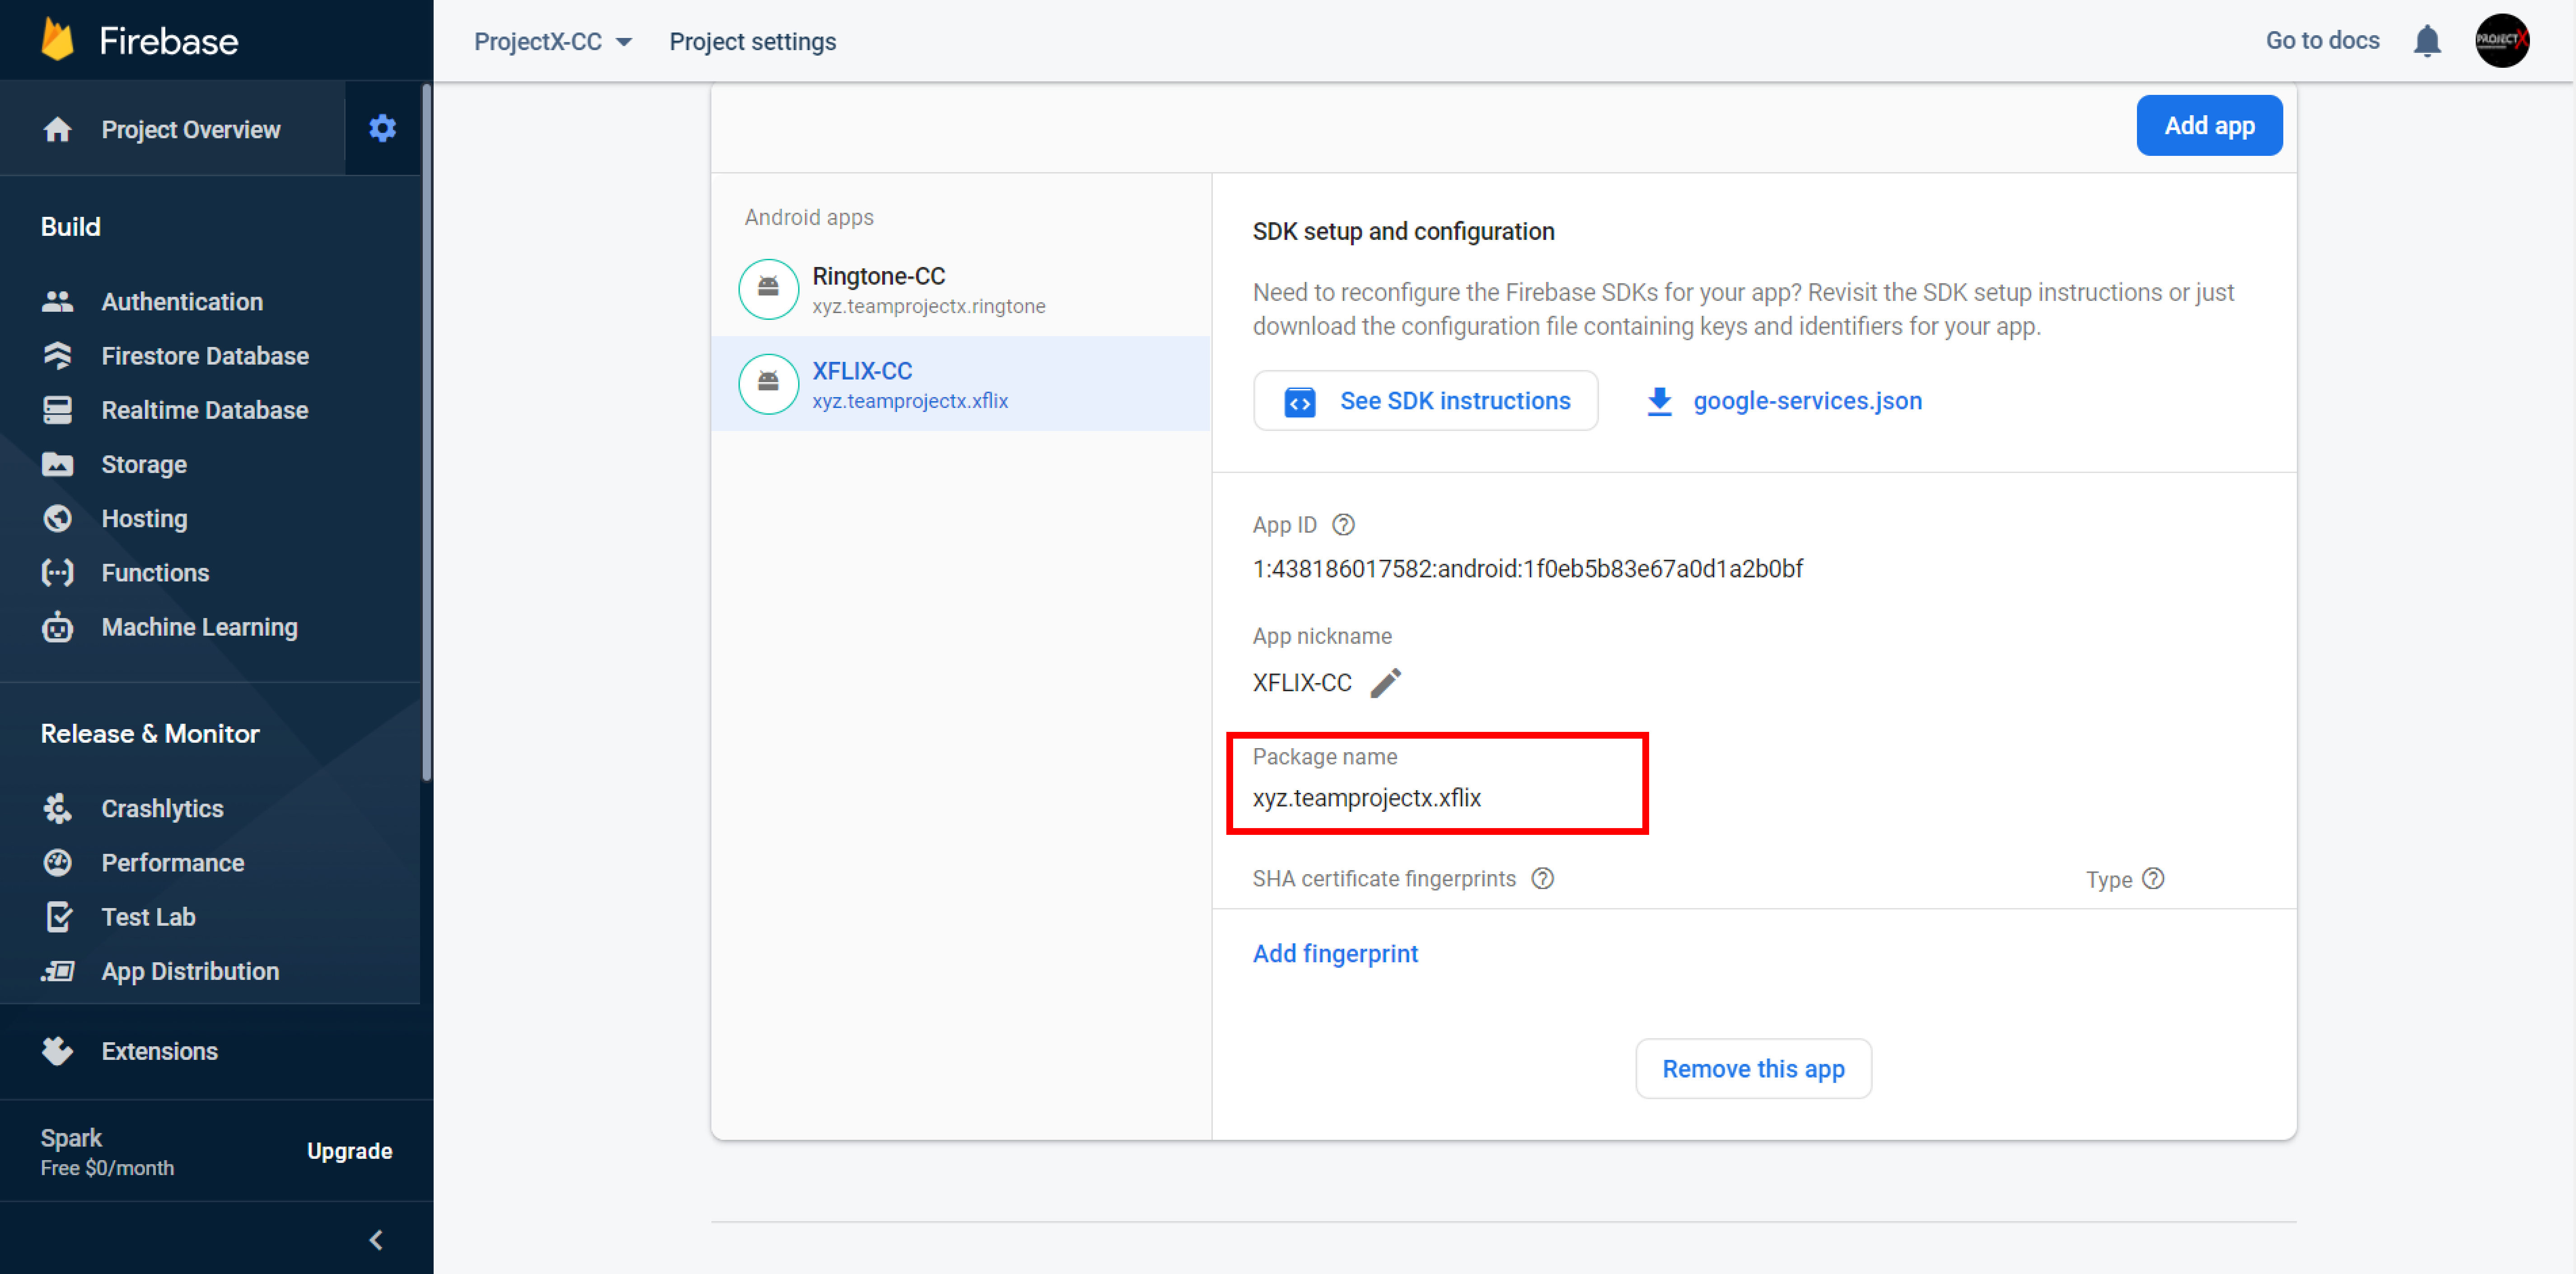Open the ProjectX account avatar

[2502, 40]
